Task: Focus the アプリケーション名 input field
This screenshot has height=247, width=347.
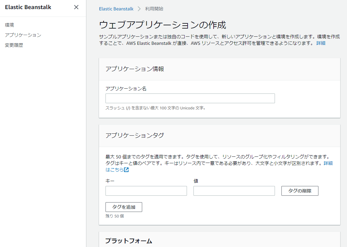Action: point(190,98)
